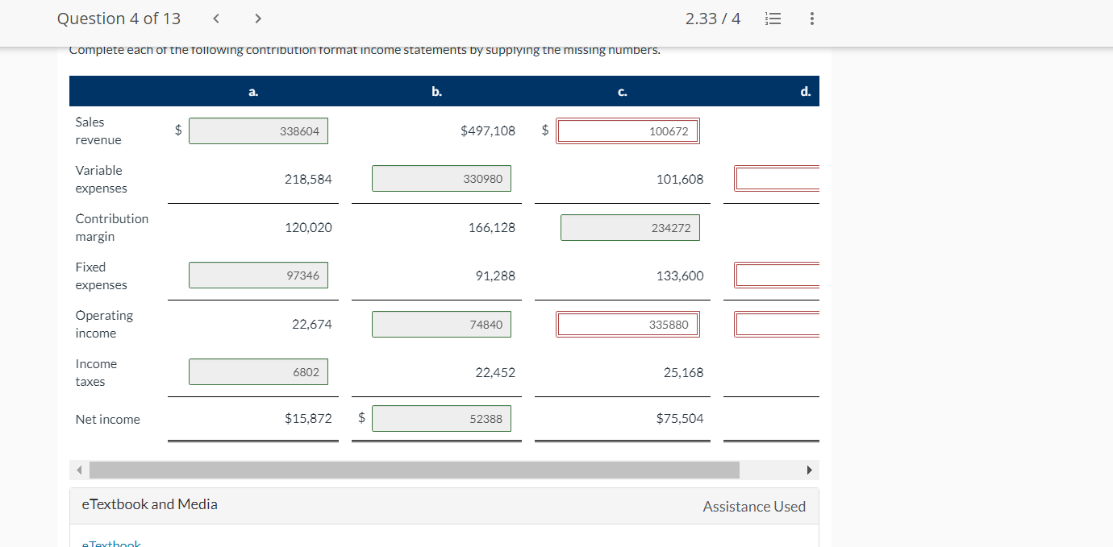Edit column b Net income field 52388
This screenshot has width=1113, height=547.
point(441,419)
